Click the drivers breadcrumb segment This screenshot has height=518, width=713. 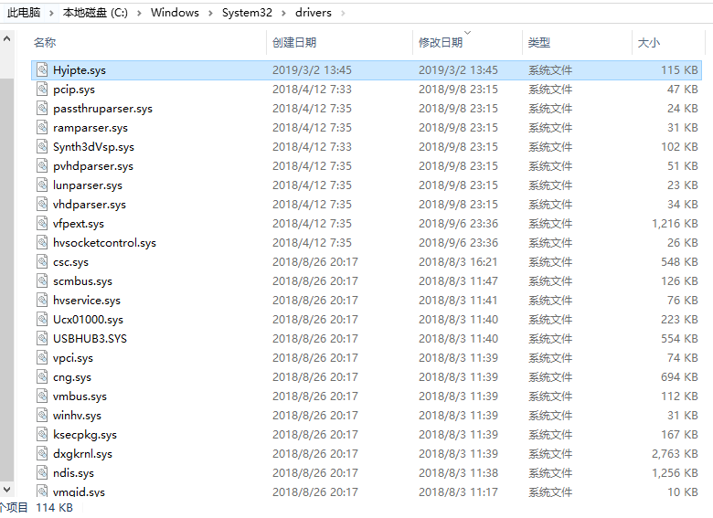(x=314, y=13)
